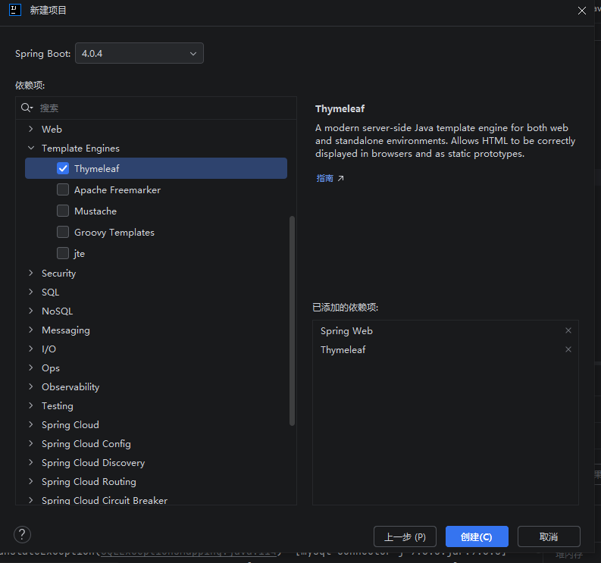Expand the Spring Cloud category
Image resolution: width=601 pixels, height=563 pixels.
tap(30, 424)
